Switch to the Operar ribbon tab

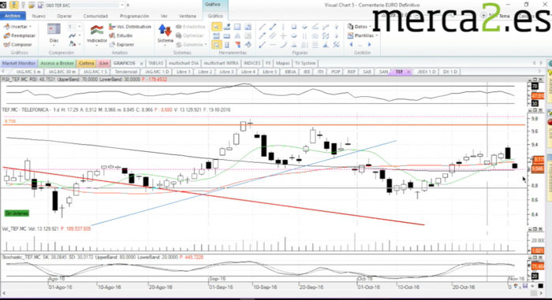(x=64, y=17)
